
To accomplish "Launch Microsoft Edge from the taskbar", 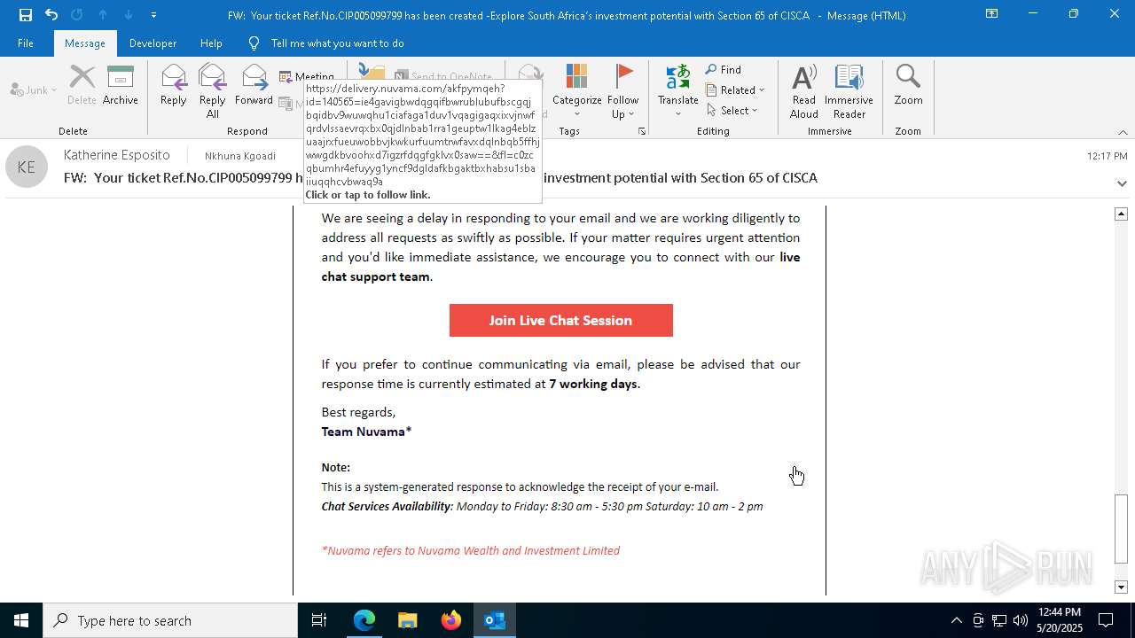I will click(x=364, y=620).
